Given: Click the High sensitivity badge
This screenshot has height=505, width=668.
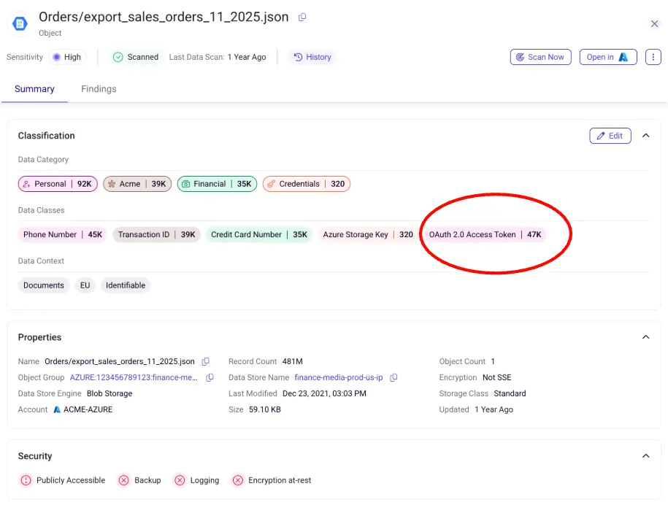Looking at the screenshot, I should coord(67,57).
